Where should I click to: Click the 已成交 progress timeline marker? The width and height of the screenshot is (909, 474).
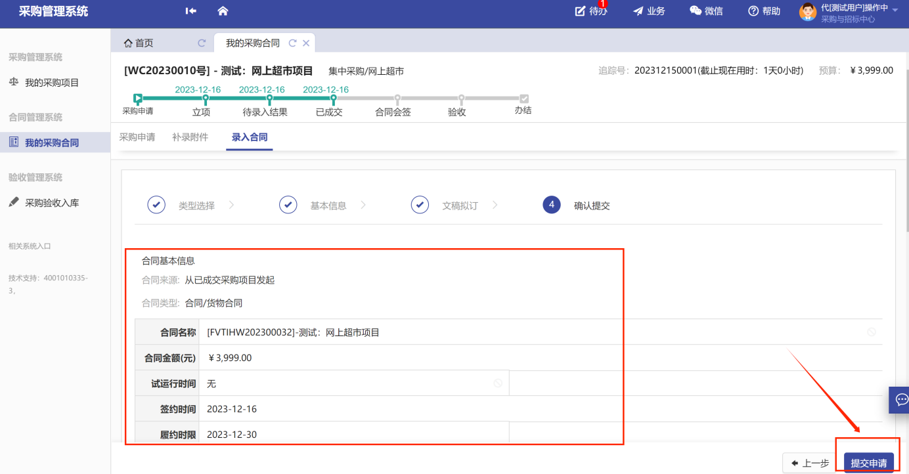[334, 99]
